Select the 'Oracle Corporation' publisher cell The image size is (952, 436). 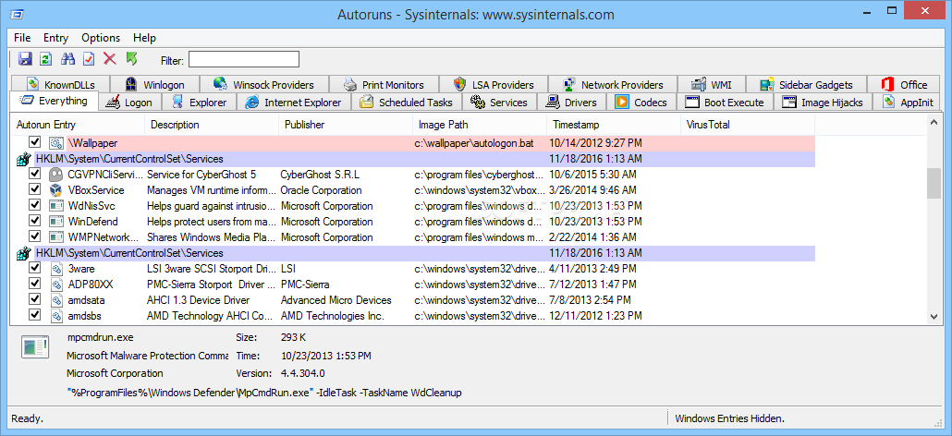(x=321, y=190)
